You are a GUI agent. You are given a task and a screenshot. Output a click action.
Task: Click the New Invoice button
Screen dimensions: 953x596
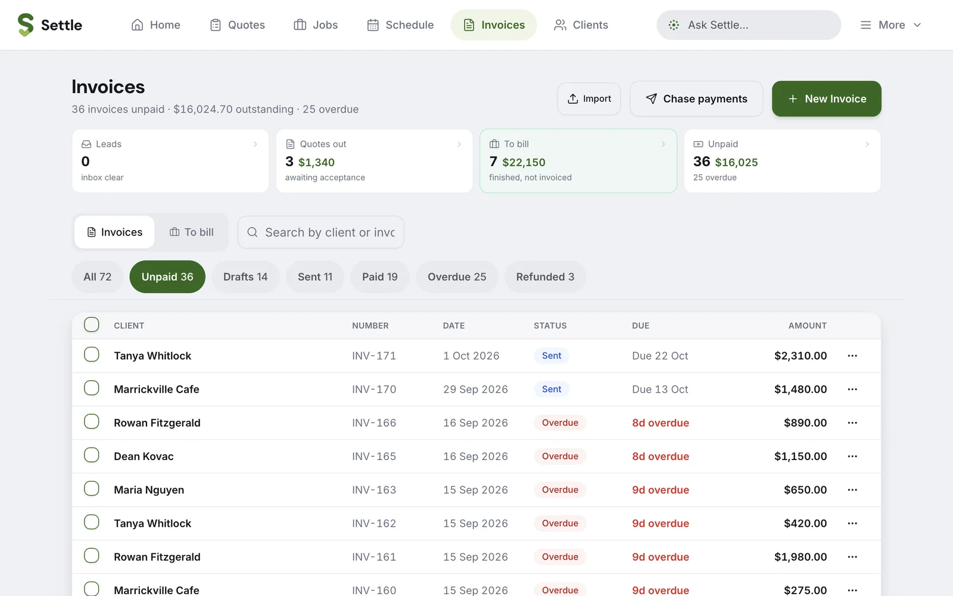click(827, 99)
